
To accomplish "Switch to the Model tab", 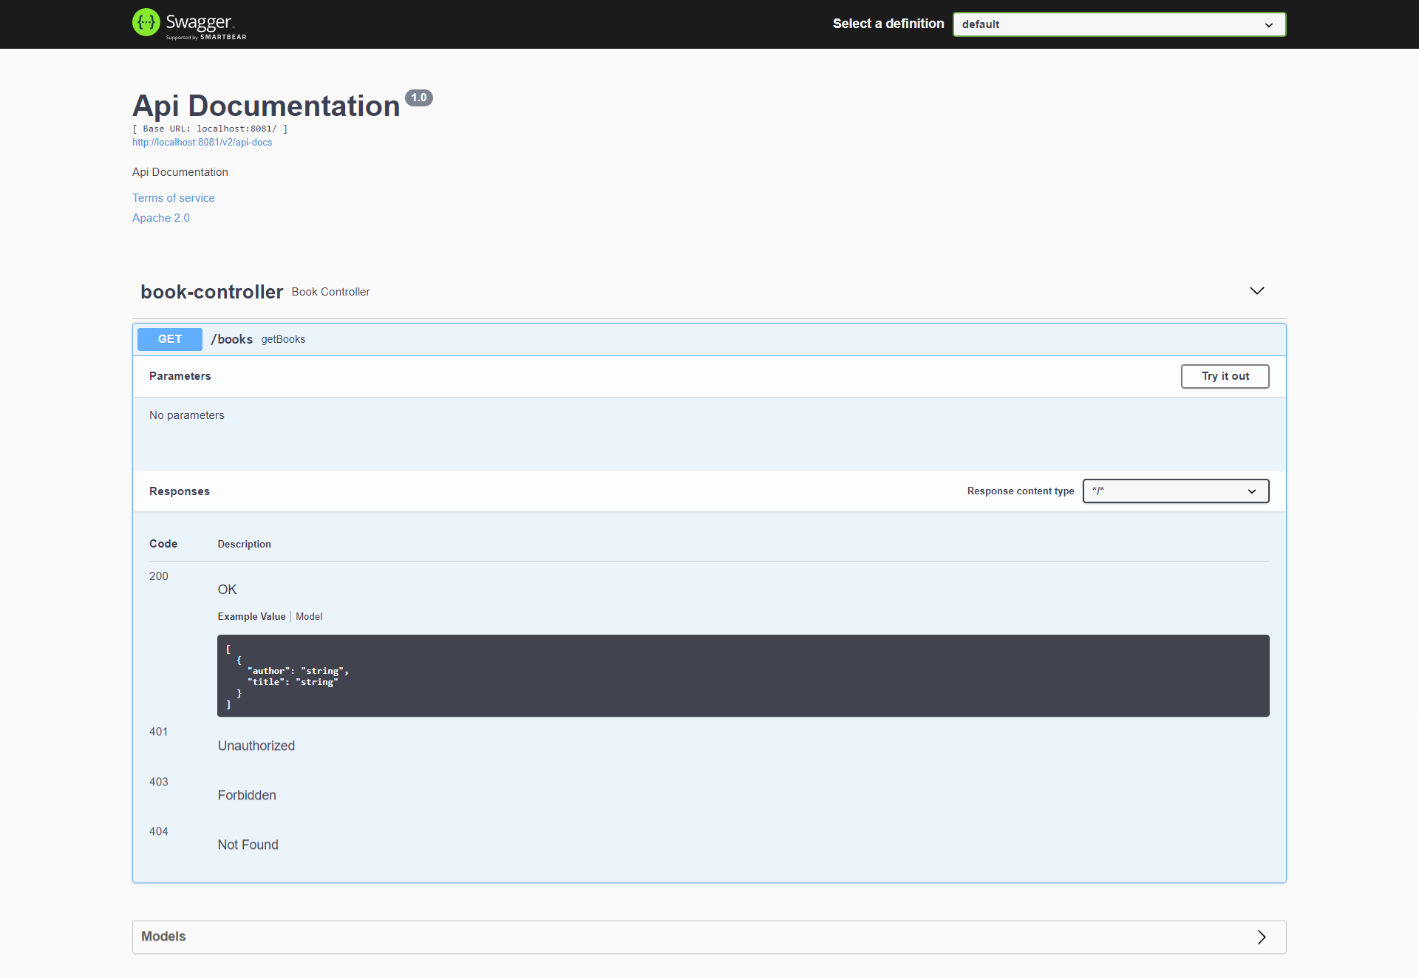I will [309, 617].
